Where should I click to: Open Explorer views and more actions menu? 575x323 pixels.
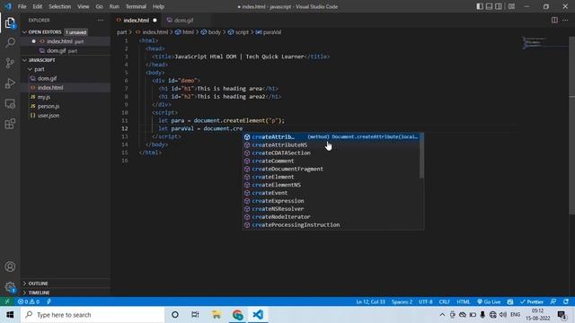[x=101, y=20]
